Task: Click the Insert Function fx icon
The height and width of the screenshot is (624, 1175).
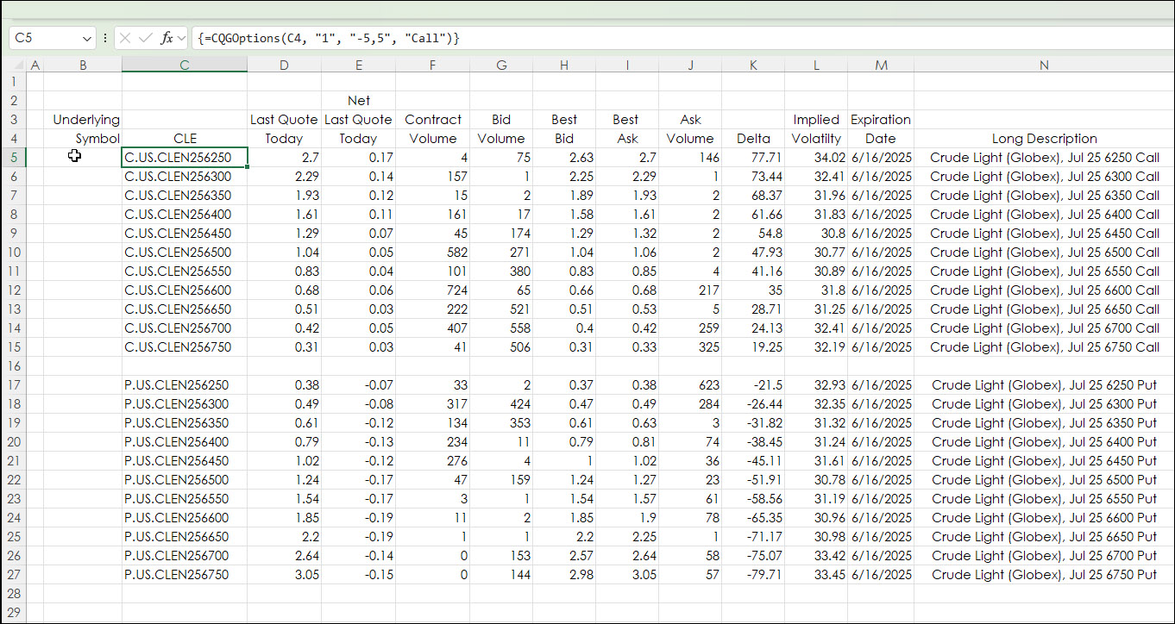Action: tap(167, 38)
